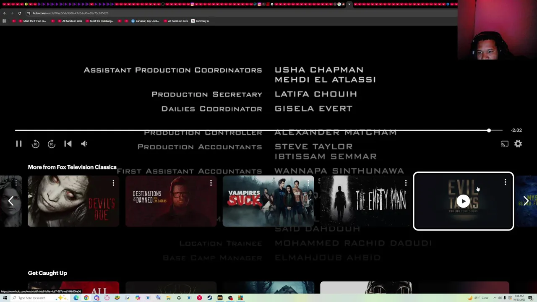Rewind 10 seconds in the player
This screenshot has width=537, height=302.
pos(35,144)
